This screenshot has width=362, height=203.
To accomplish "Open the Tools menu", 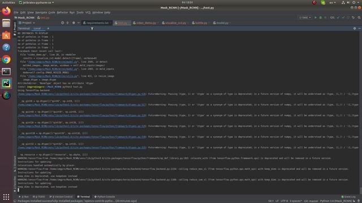I will click(80, 12).
